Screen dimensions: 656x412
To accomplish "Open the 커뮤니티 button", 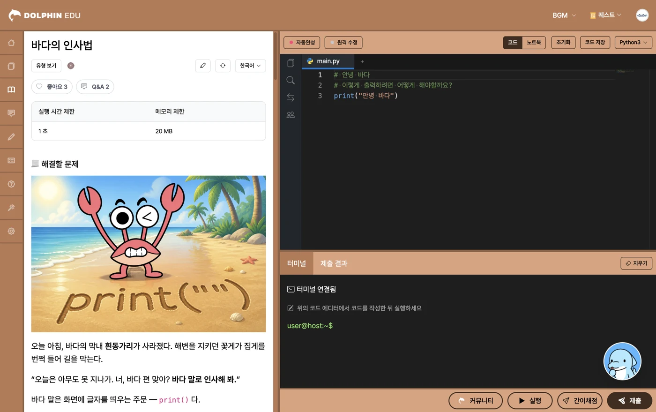I will pyautogui.click(x=476, y=401).
